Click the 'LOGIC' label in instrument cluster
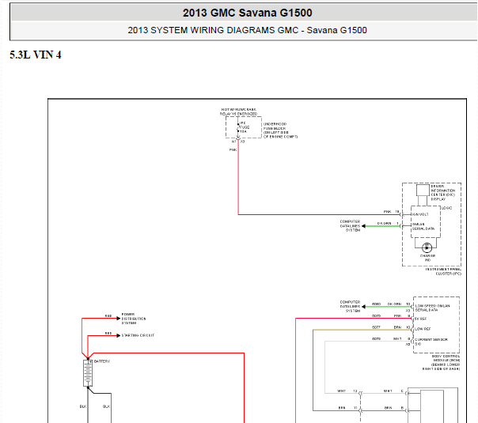This screenshot has height=423, width=478. coord(446,208)
